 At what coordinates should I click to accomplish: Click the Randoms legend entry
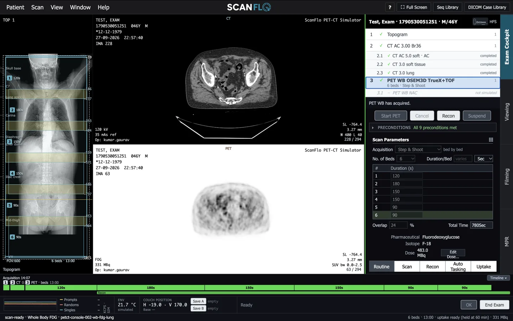[69, 305]
